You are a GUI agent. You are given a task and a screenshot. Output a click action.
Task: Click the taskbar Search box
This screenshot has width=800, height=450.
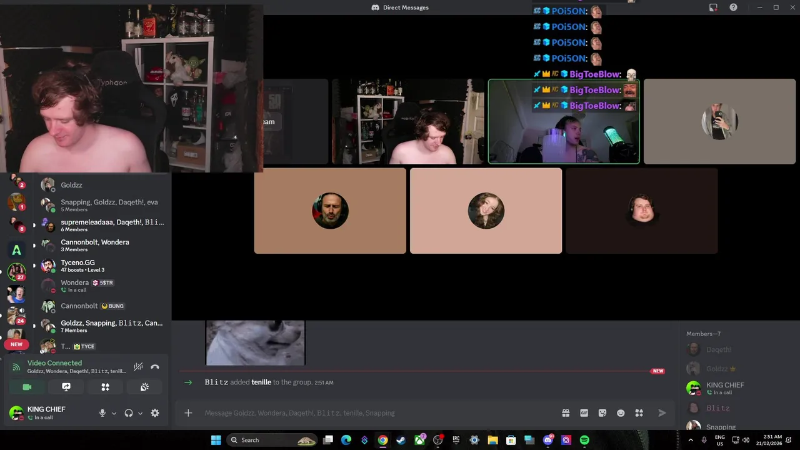coord(272,440)
